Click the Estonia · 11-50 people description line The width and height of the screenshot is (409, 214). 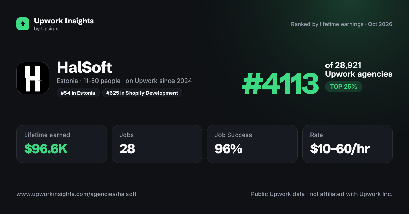pyautogui.click(x=124, y=81)
